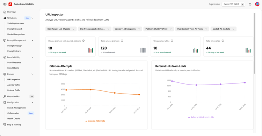Open the Site filter dropdown
Image resolution: width=262 pixels, height=136 pixels.
[x=94, y=29]
